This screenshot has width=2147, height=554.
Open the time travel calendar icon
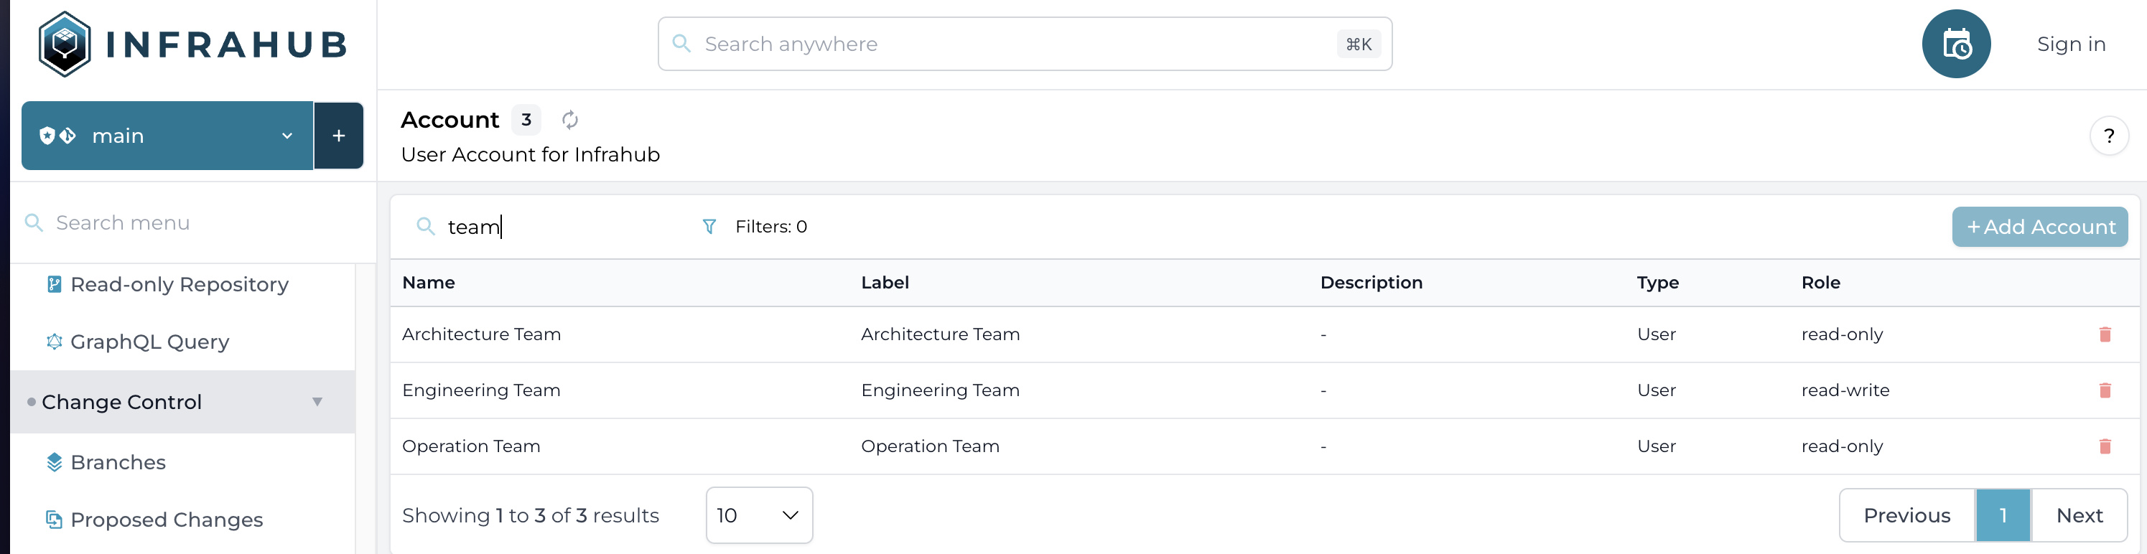pyautogui.click(x=1955, y=44)
